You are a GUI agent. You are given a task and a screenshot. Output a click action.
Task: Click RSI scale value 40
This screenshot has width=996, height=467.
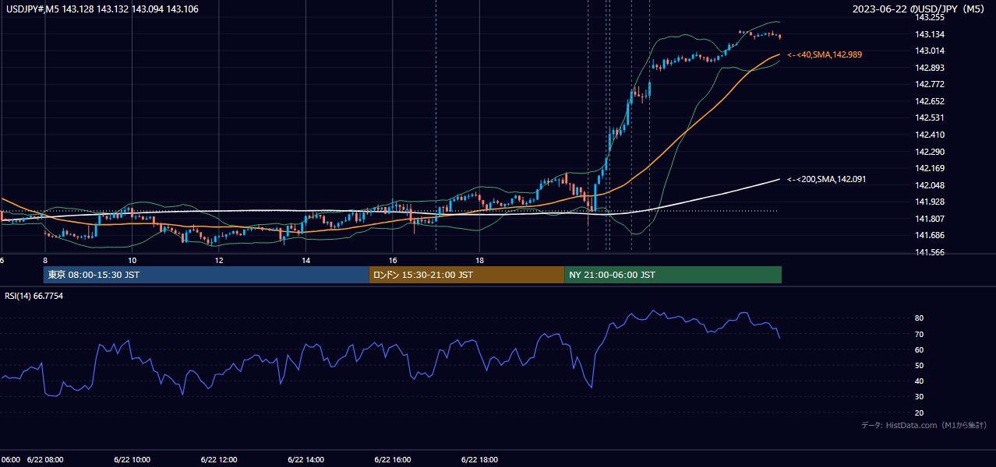pos(920,381)
